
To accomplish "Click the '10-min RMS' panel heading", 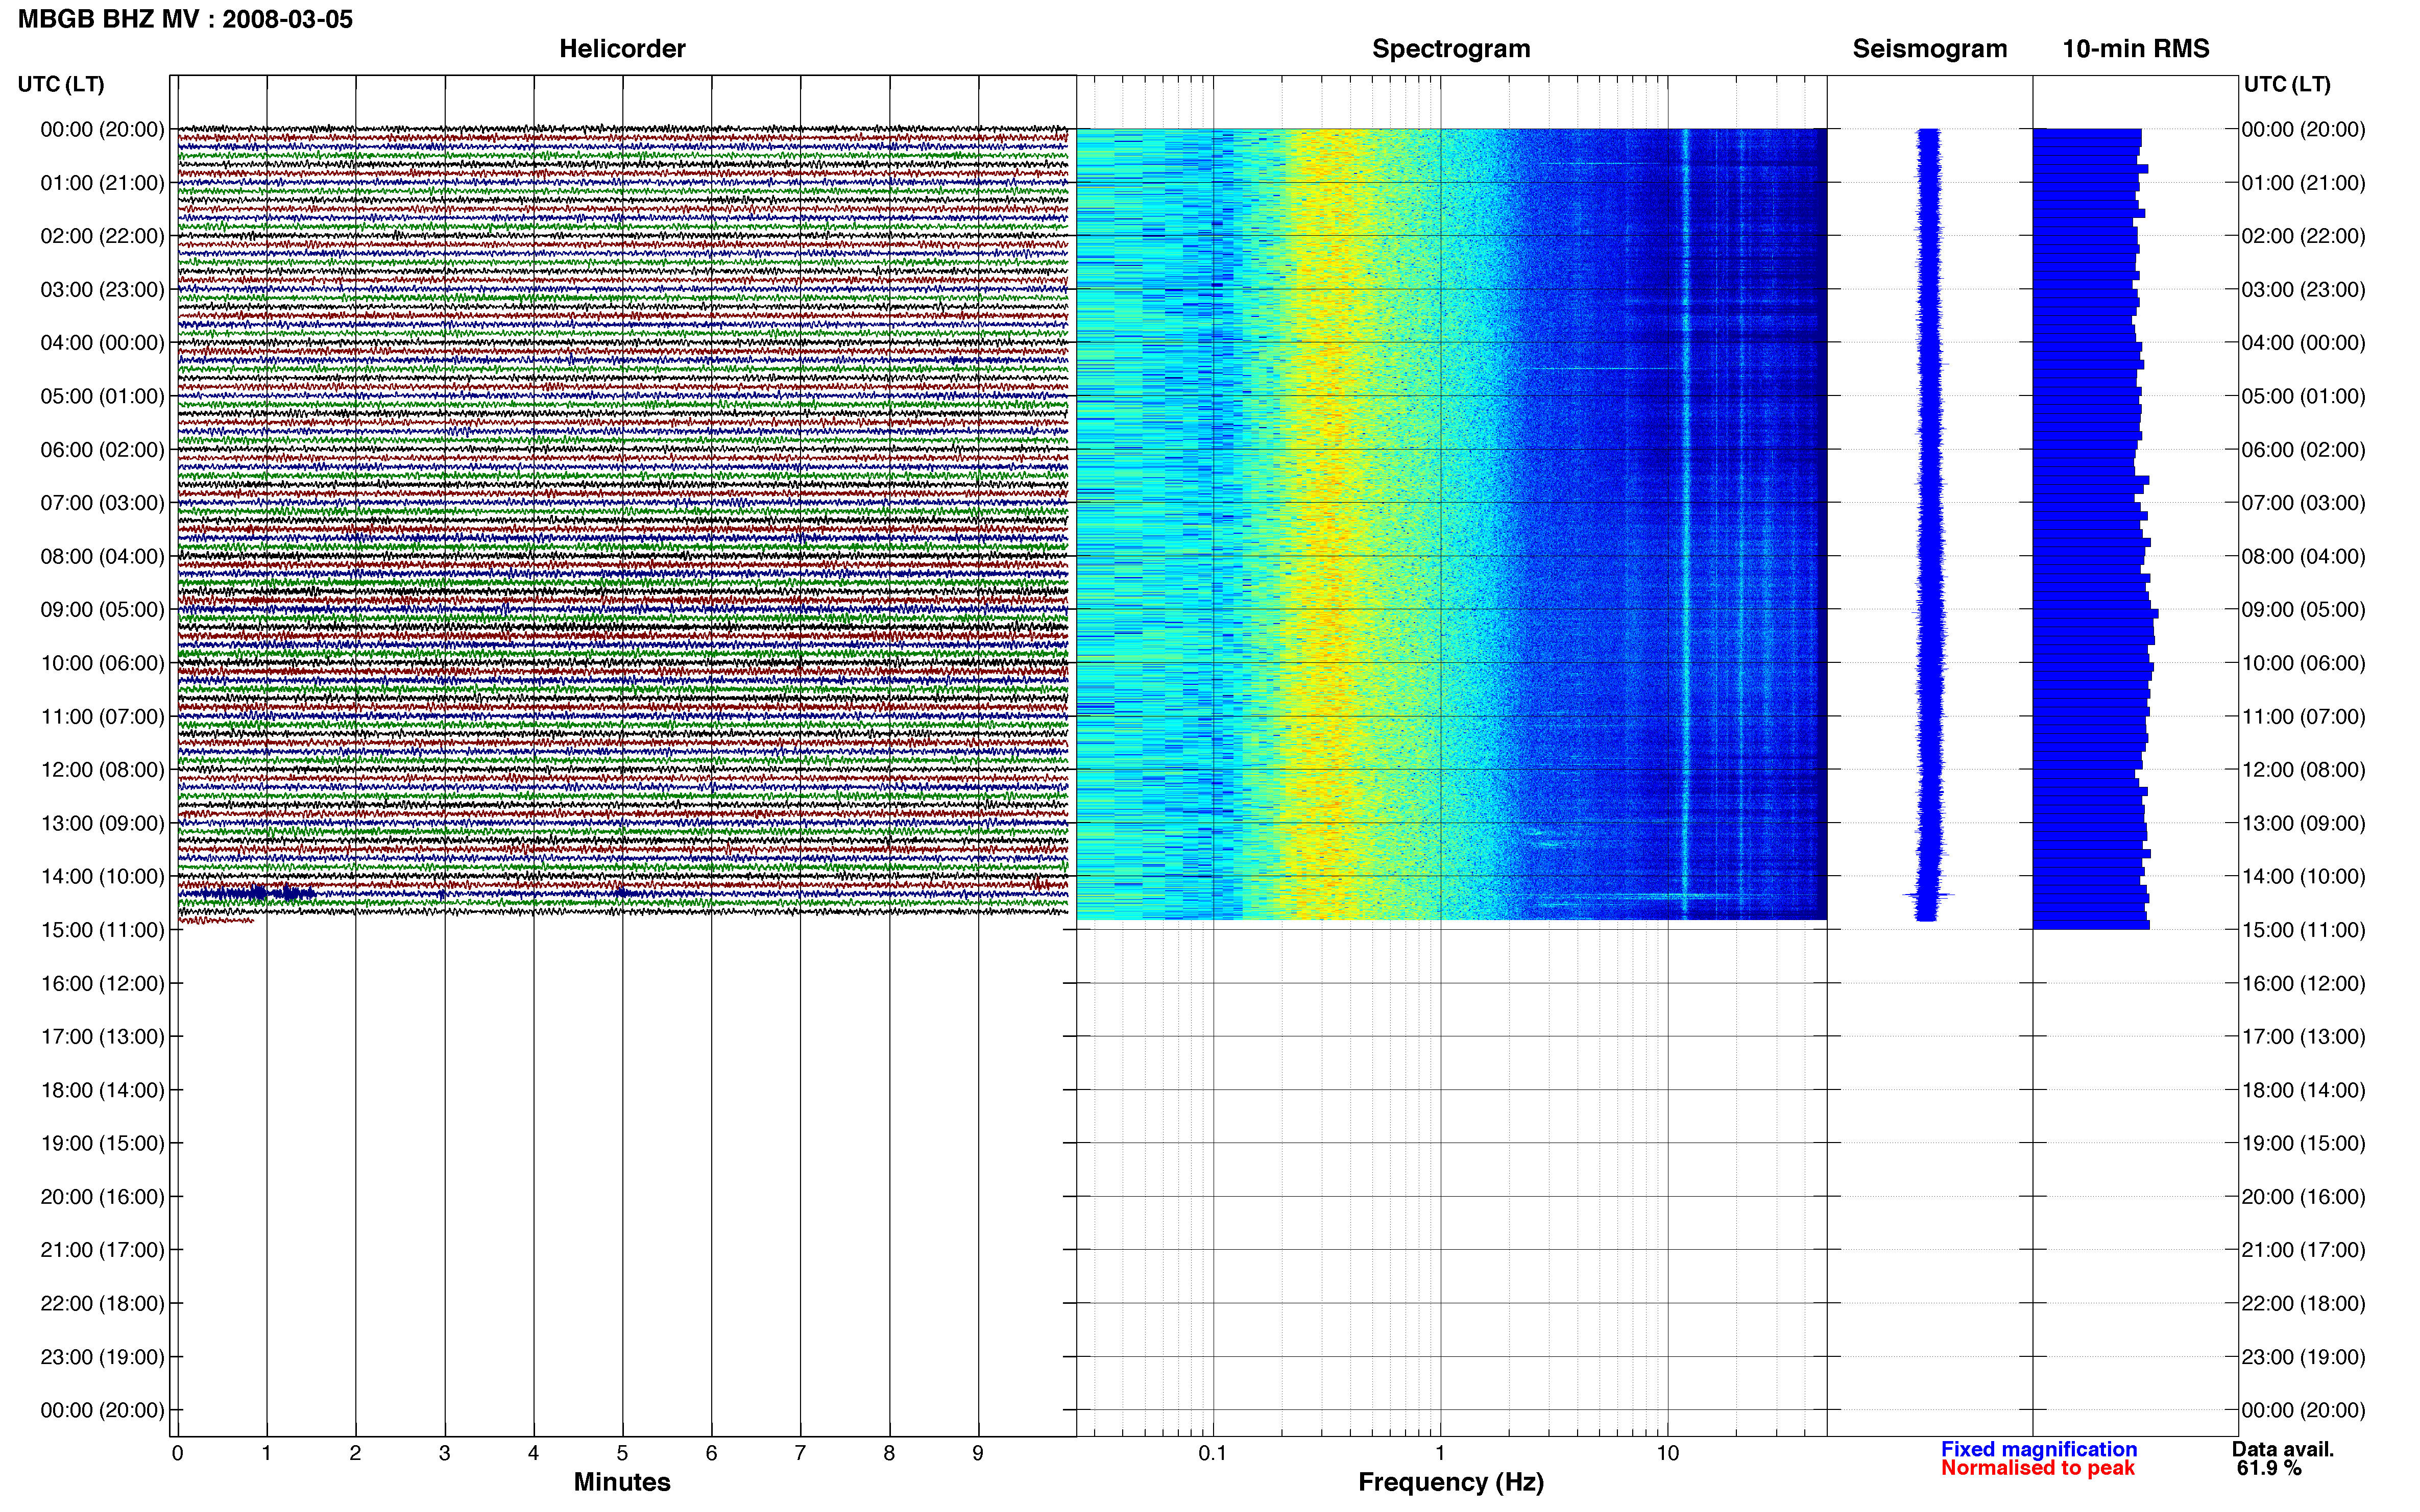I will coord(2136,48).
